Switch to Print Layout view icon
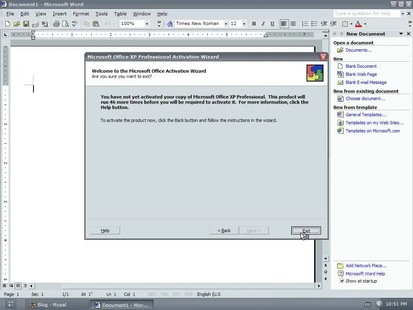413x310 pixels. (18, 286)
